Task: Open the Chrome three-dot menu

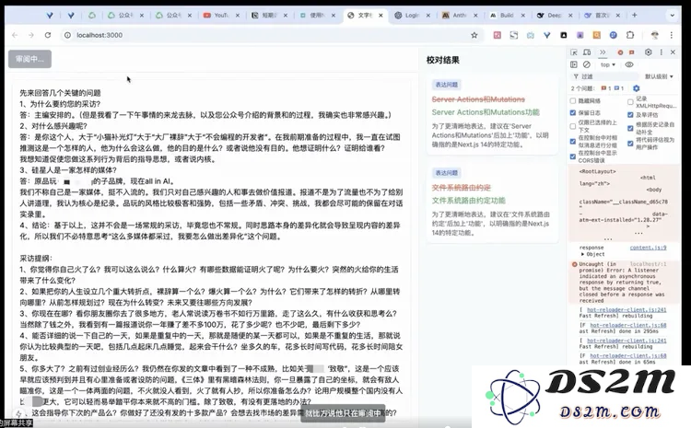Action: click(671, 35)
